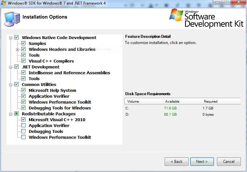This screenshot has width=247, height=172.
Task: Toggle the Visual C++ Compilers checkbox
Action: (23, 61)
